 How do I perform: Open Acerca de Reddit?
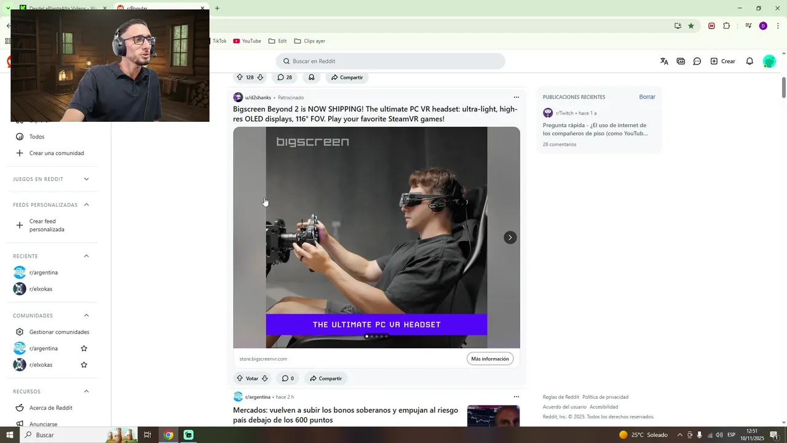tap(51, 408)
